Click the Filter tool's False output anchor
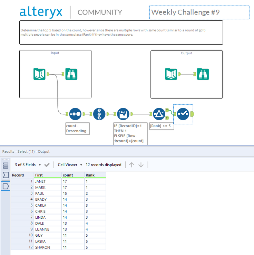 point(167,118)
